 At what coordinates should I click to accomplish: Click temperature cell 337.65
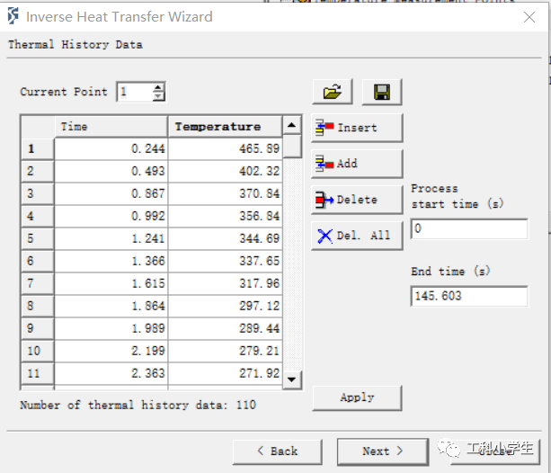[226, 262]
